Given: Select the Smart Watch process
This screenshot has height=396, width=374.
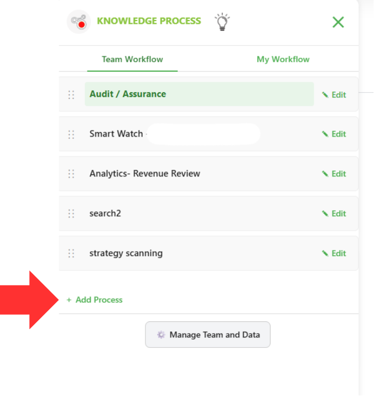Looking at the screenshot, I should click(116, 134).
